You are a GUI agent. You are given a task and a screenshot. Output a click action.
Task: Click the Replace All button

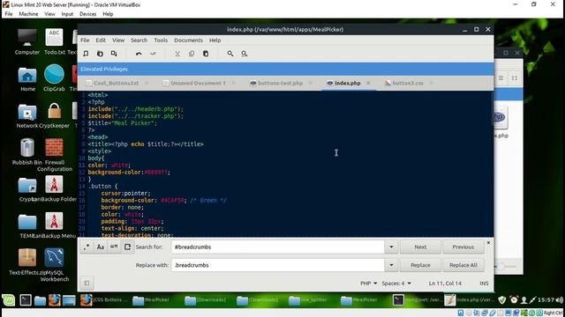tap(463, 265)
